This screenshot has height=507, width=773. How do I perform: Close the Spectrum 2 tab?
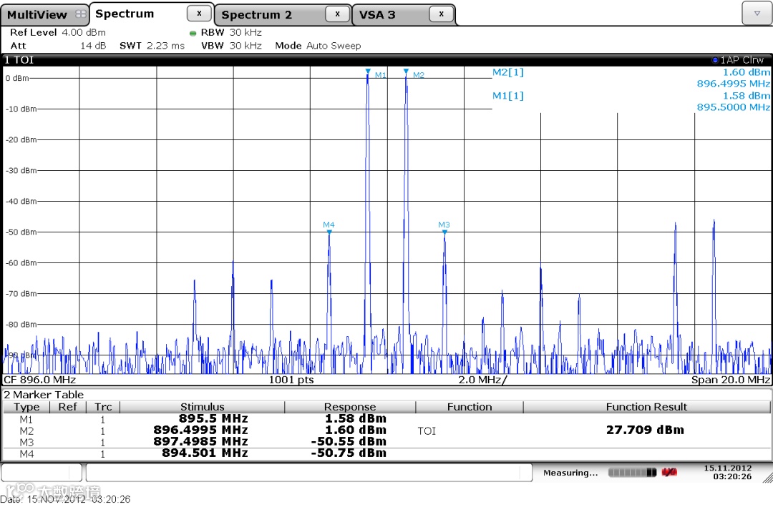click(337, 14)
